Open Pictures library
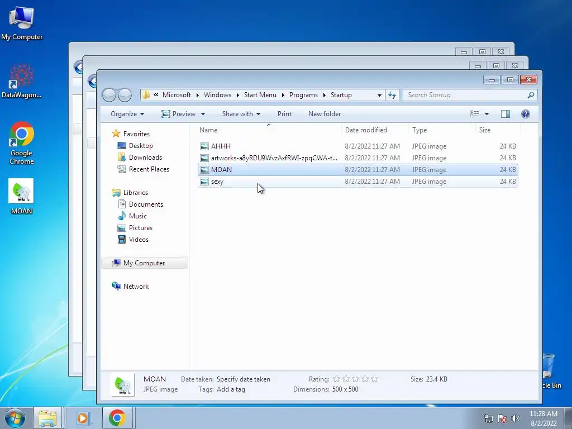Image resolution: width=572 pixels, height=429 pixels. (x=140, y=228)
